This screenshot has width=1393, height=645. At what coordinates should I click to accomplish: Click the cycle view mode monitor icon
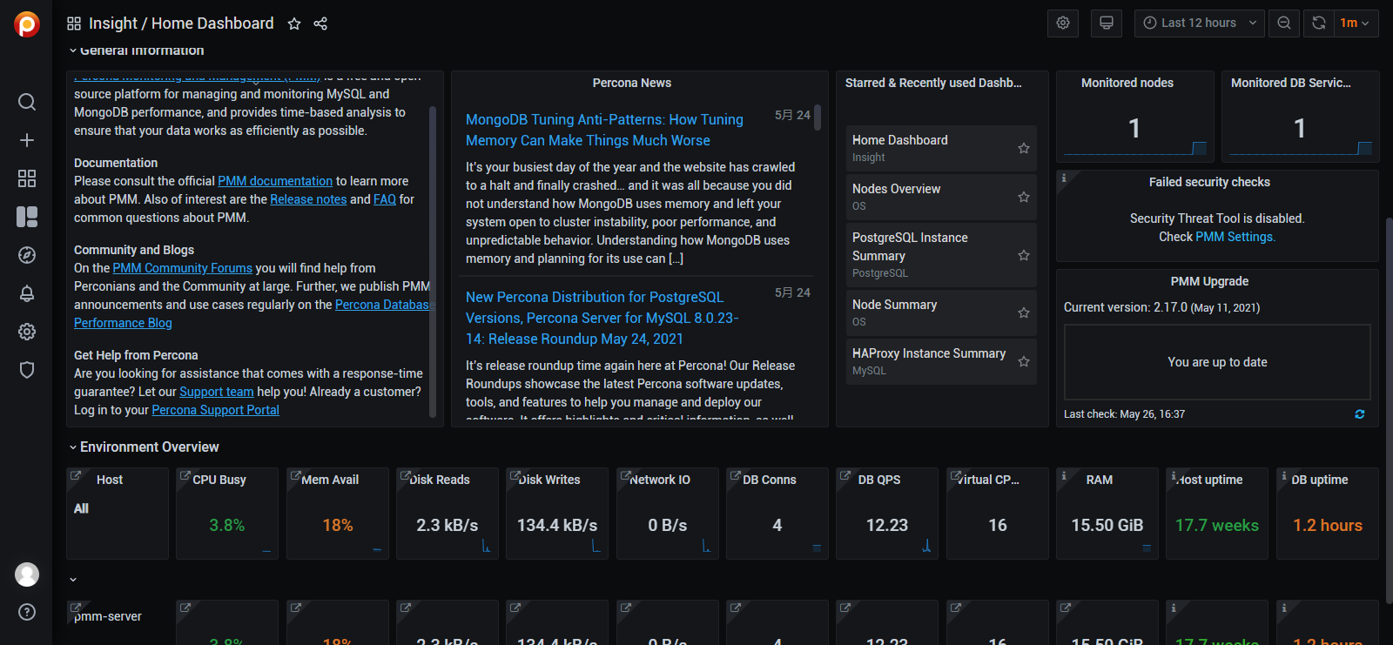[x=1107, y=24]
